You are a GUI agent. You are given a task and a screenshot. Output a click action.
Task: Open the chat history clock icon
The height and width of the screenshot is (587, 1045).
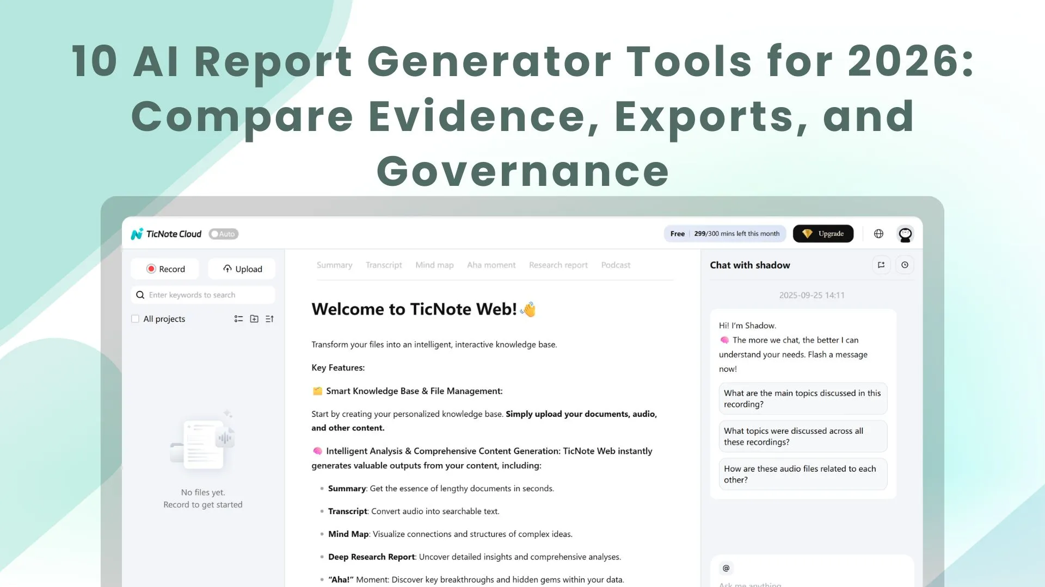point(905,265)
